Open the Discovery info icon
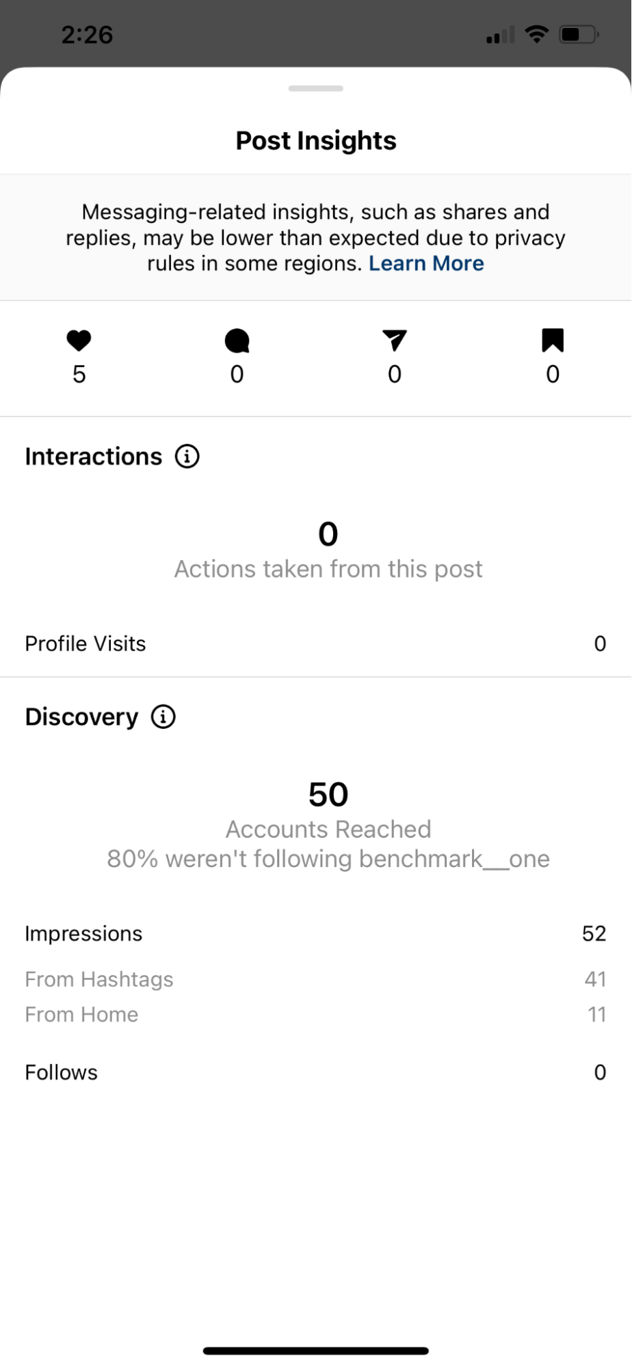632x1367 pixels. [x=163, y=717]
